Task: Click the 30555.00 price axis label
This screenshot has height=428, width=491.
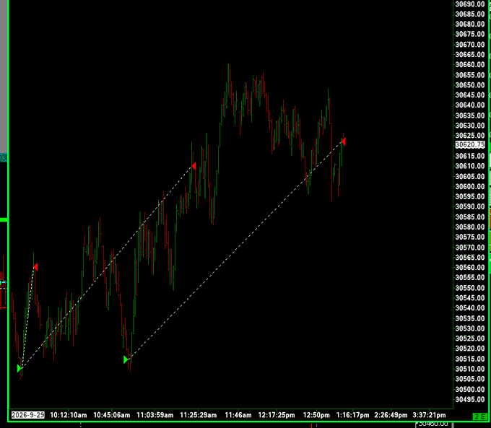Action: coord(470,278)
